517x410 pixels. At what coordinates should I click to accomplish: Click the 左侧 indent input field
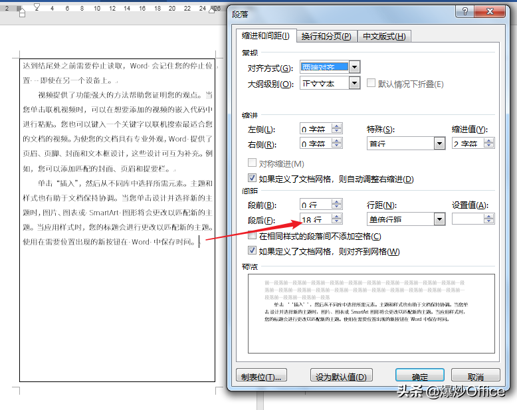[x=316, y=129]
